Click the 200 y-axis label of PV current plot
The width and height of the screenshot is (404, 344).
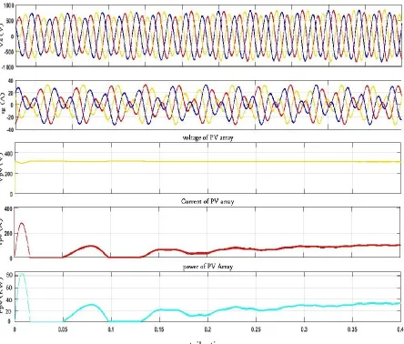pyautogui.click(x=8, y=233)
